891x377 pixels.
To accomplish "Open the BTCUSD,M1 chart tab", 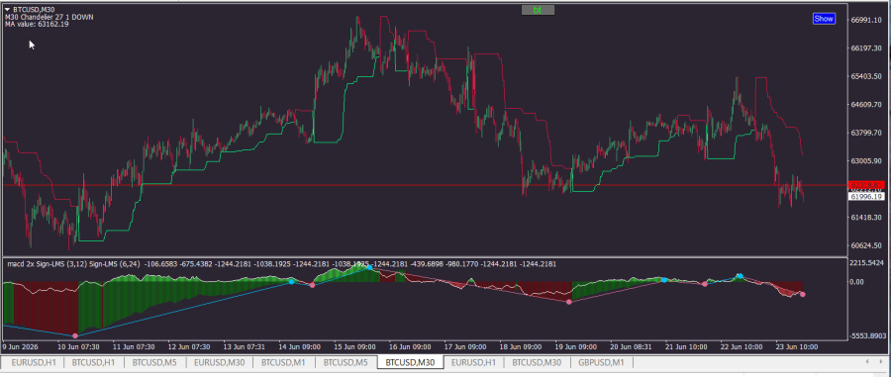I will (283, 362).
